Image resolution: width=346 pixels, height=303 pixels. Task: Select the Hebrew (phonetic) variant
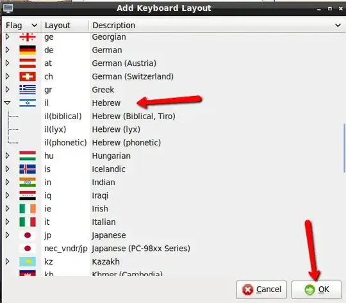[126, 143]
